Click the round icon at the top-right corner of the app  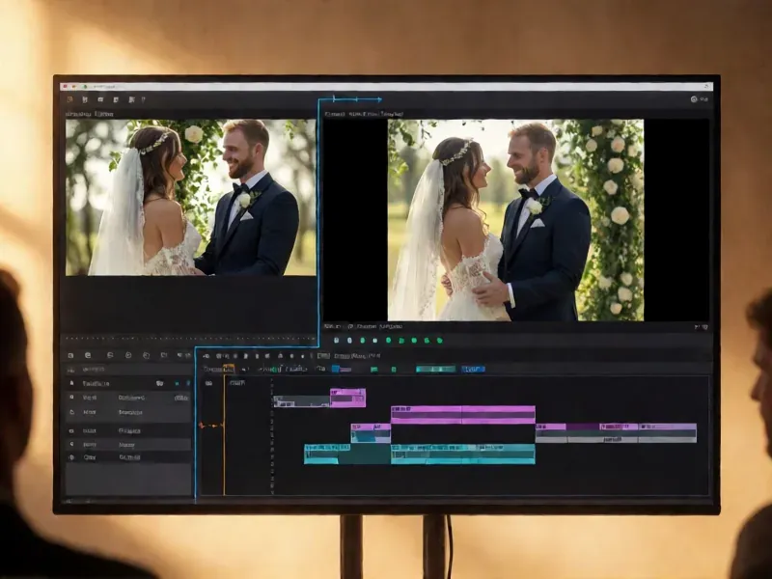(694, 99)
